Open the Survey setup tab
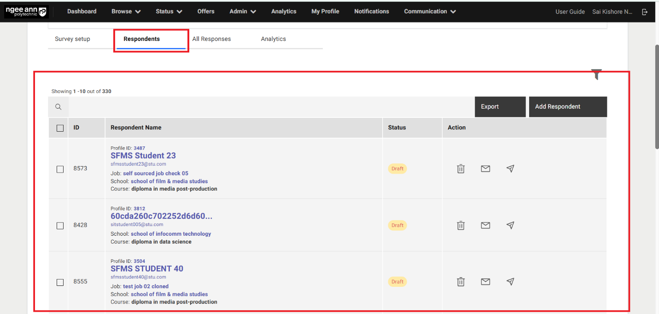Image resolution: width=659 pixels, height=314 pixels. pyautogui.click(x=72, y=39)
